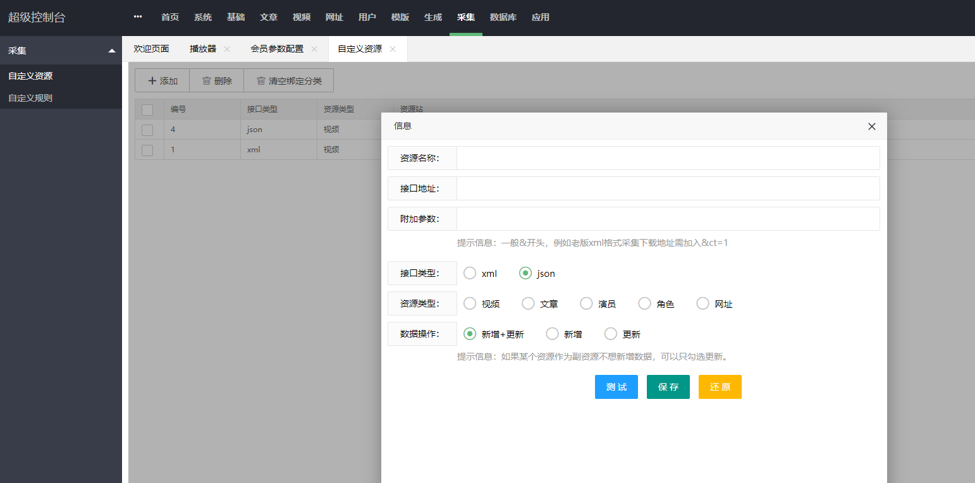Switch to the 会员参数配置 tab
Screen dimensions: 975x483
[277, 49]
